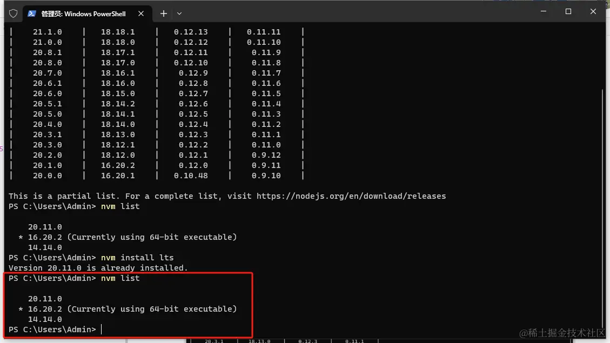610x343 pixels.
Task: Click the first 'nvm list' command
Action: (x=120, y=206)
